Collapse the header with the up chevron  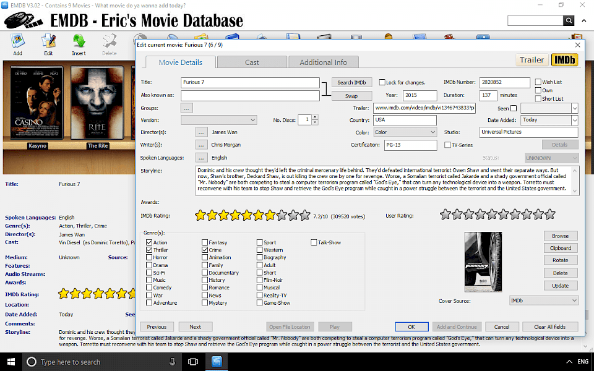583,21
